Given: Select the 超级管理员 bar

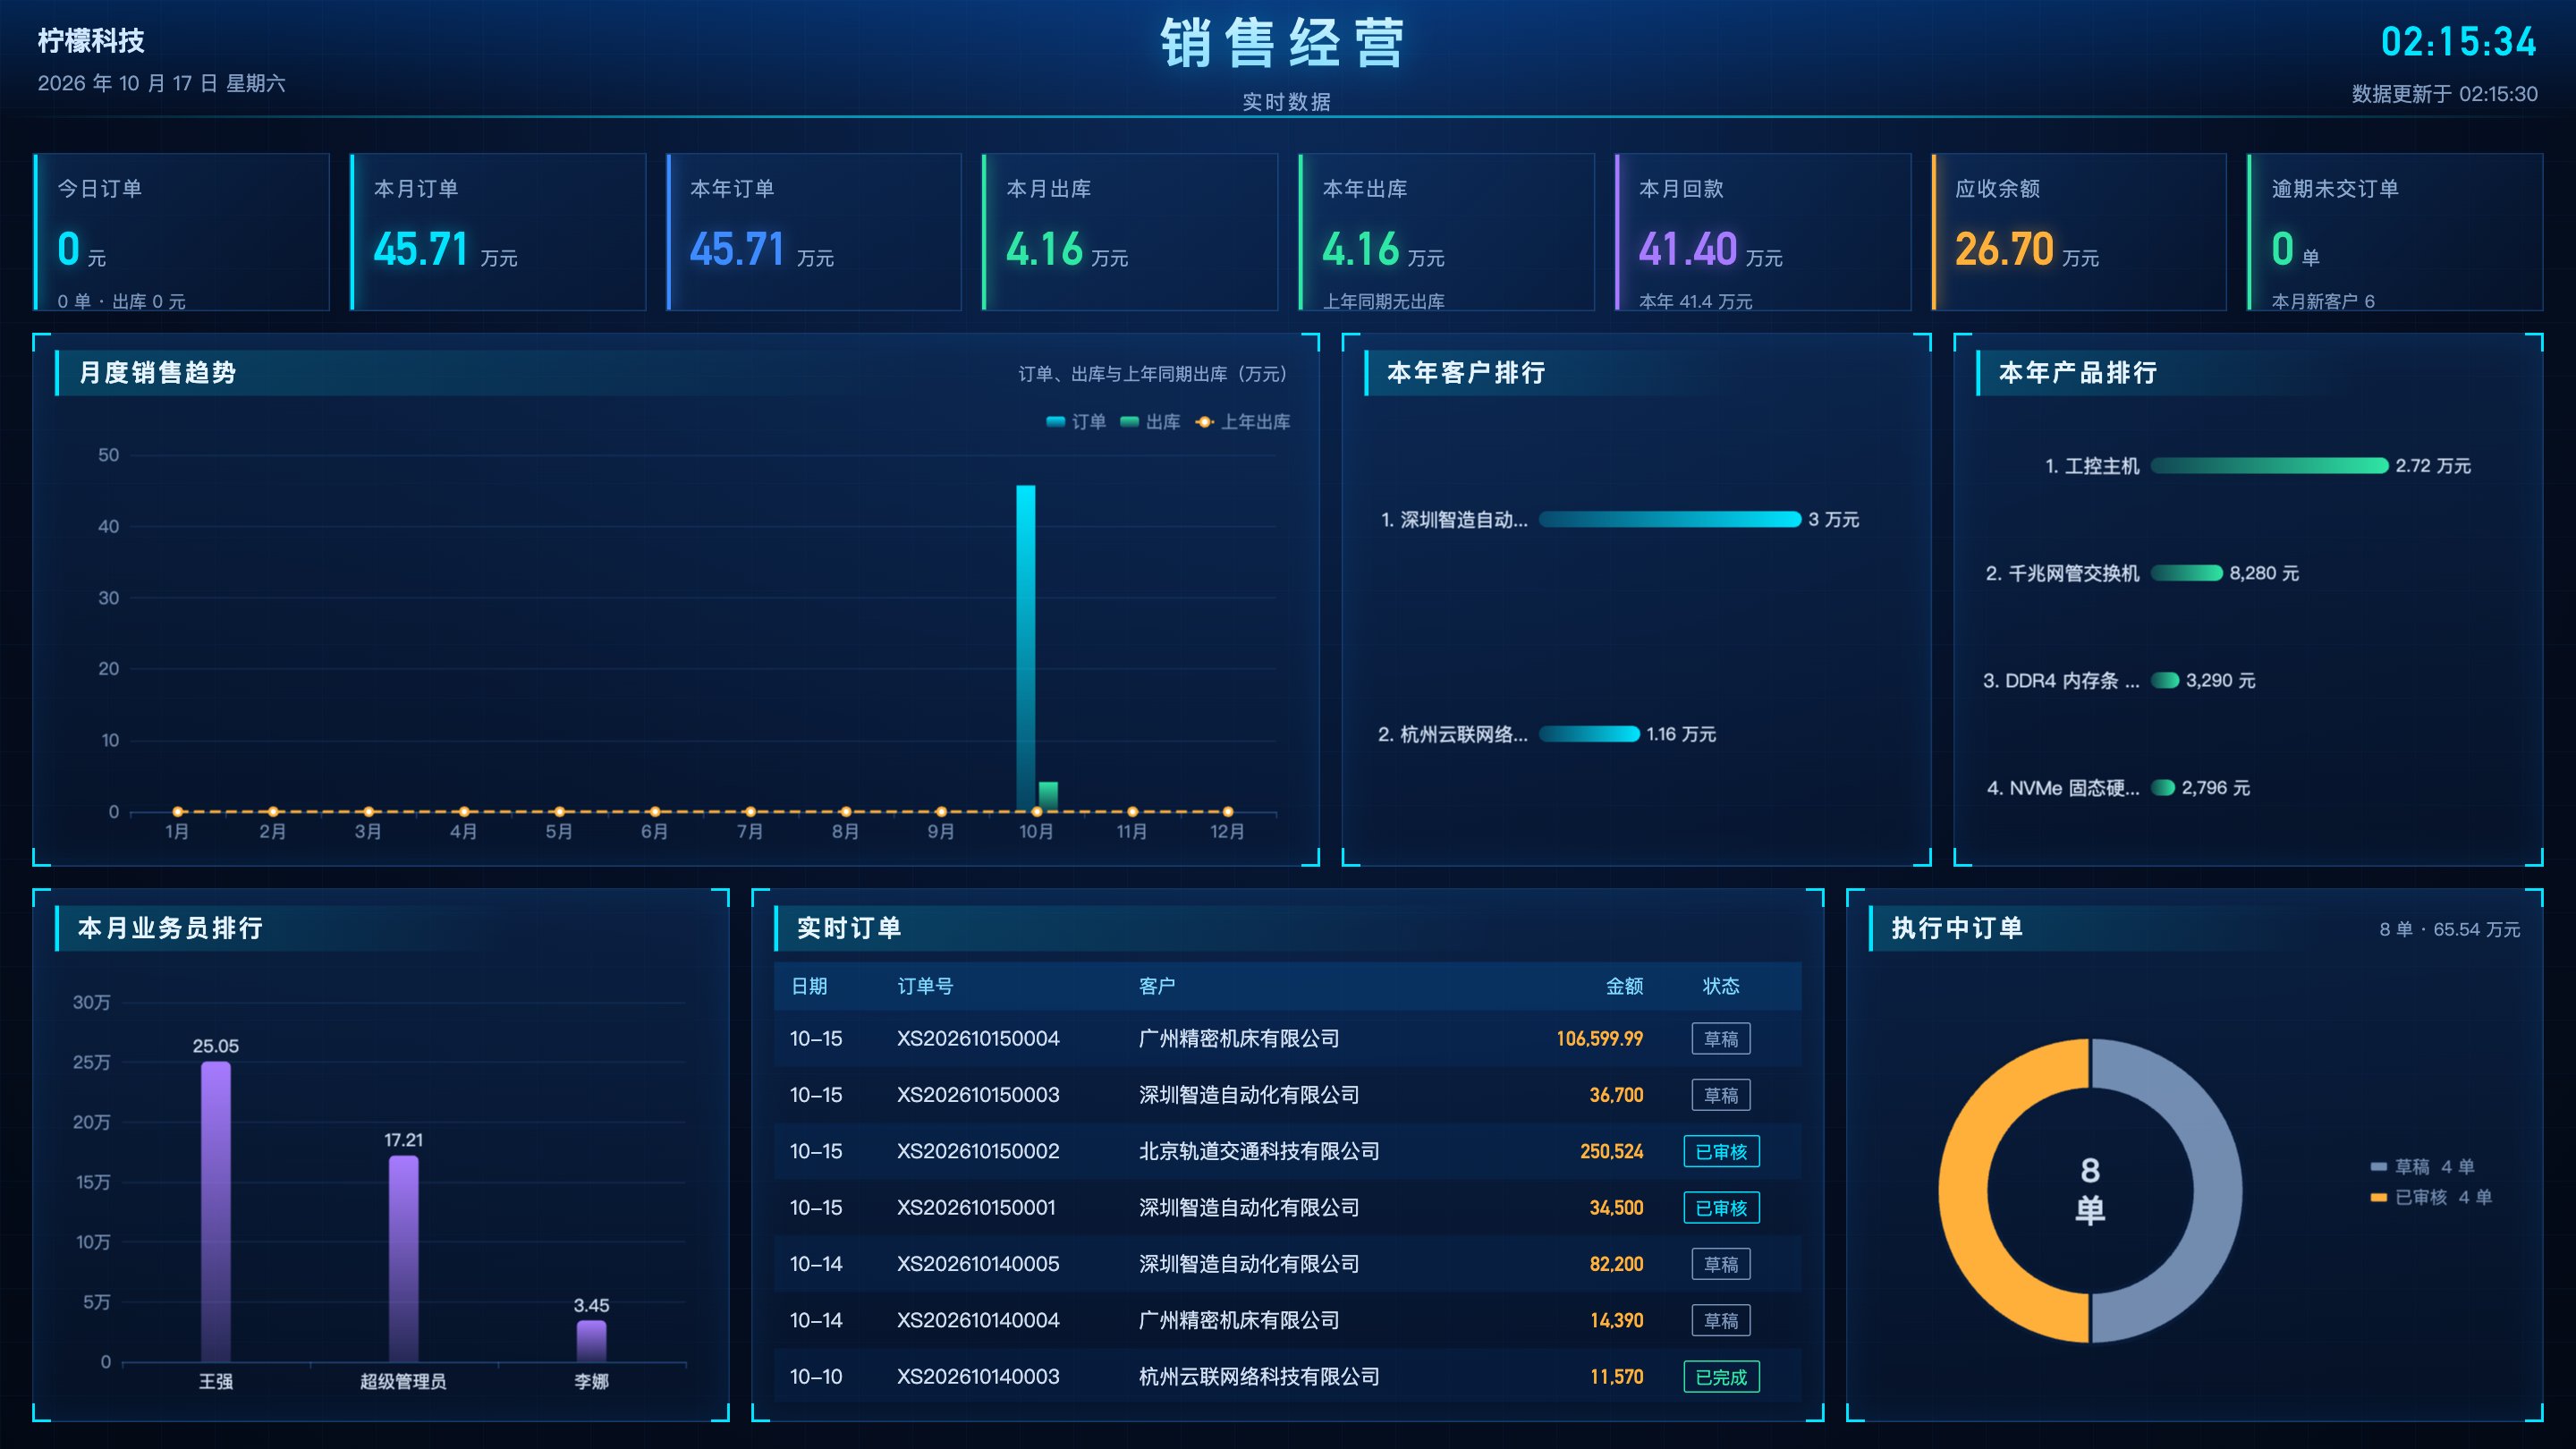Looking at the screenshot, I should [404, 1259].
